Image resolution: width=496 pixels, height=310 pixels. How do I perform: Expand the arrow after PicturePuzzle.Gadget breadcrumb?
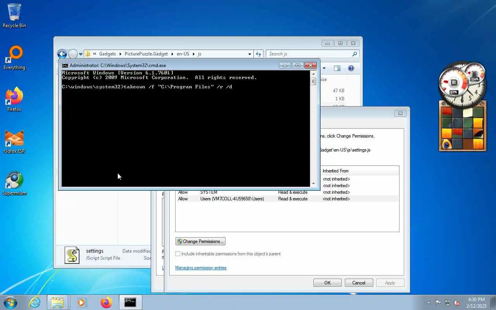173,54
